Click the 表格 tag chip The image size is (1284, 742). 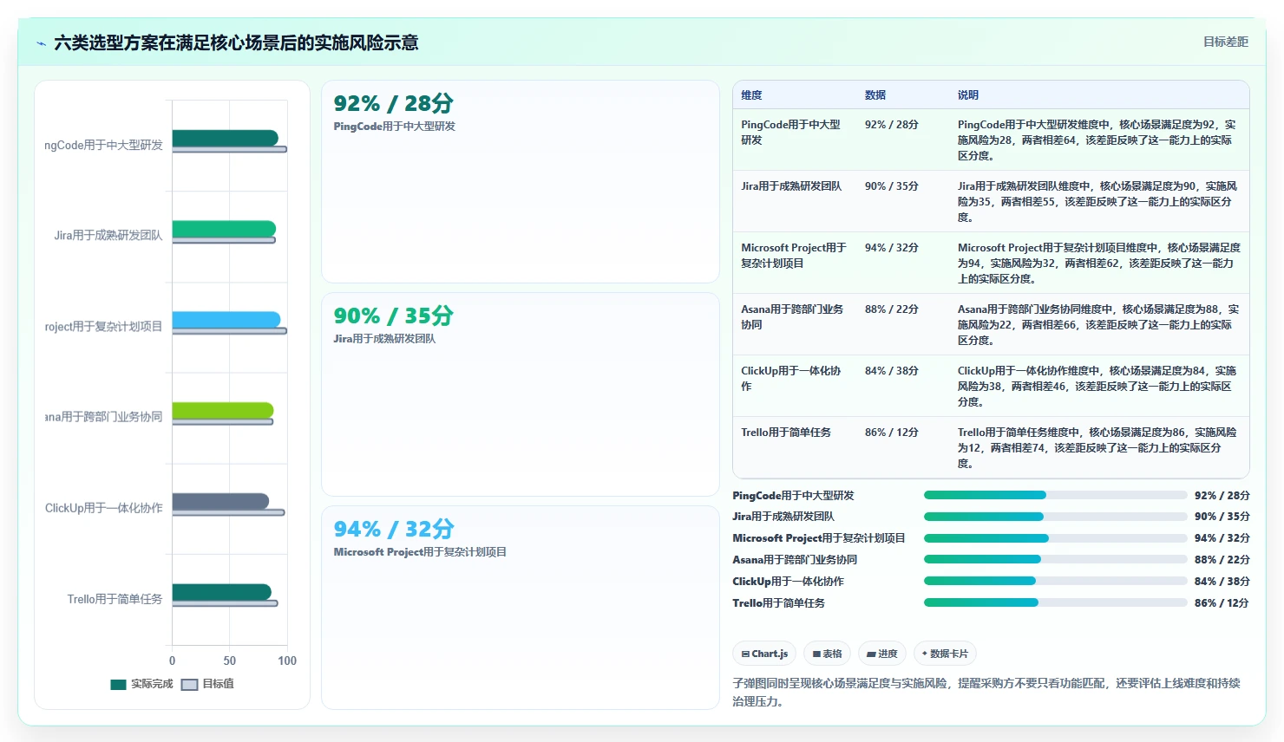coord(827,654)
